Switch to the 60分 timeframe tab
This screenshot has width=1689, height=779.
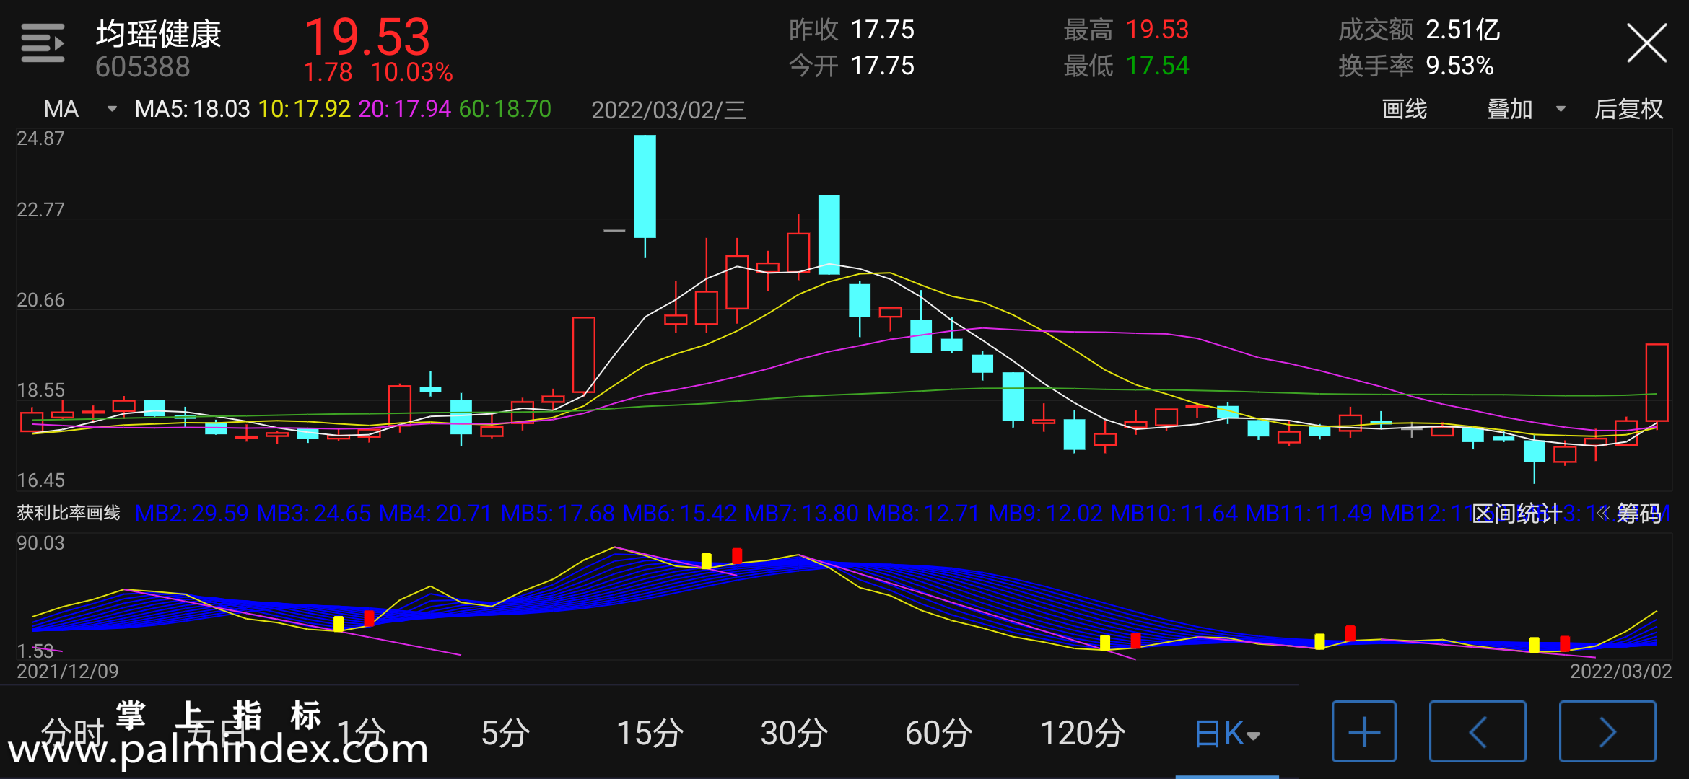938,733
